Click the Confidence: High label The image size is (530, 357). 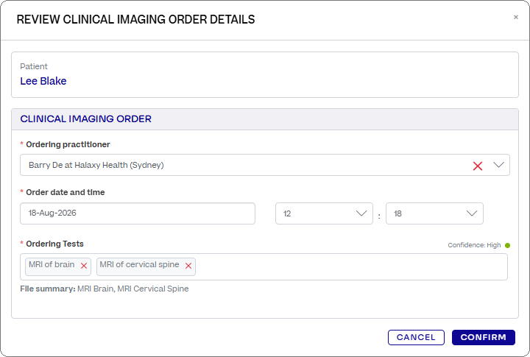[474, 245]
